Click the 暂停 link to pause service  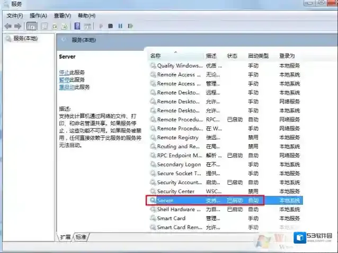tap(64, 80)
